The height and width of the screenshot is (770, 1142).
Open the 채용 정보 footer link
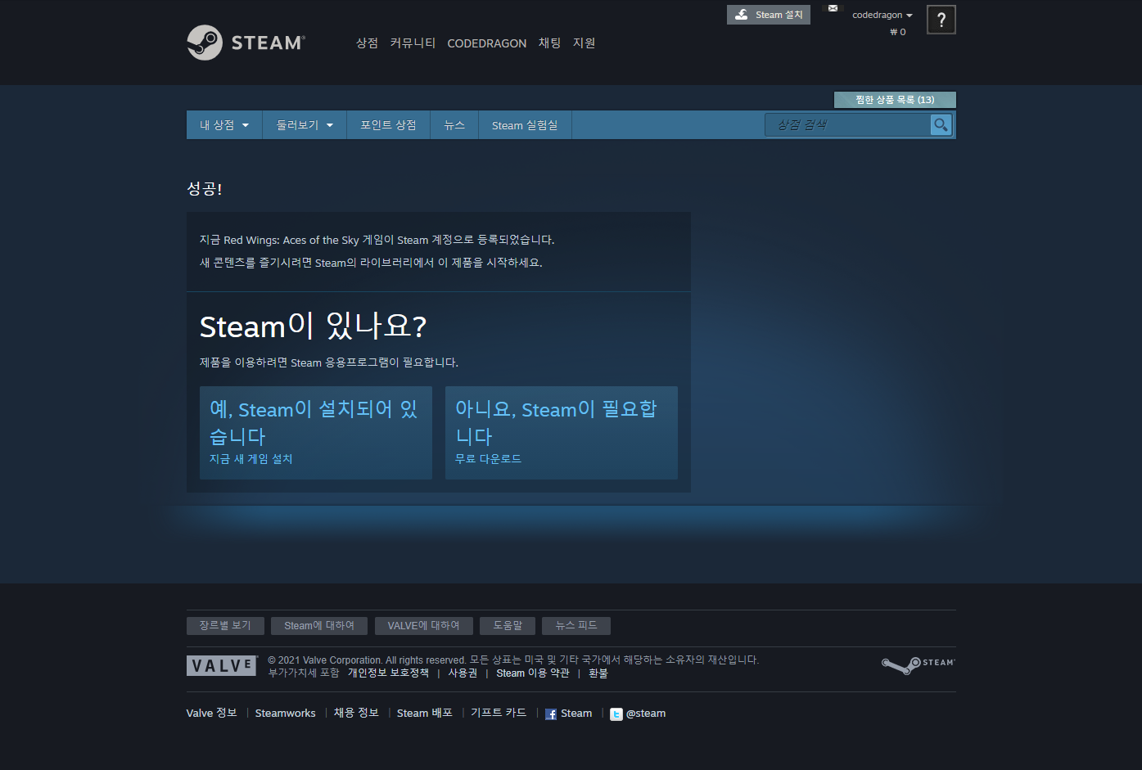coord(356,713)
